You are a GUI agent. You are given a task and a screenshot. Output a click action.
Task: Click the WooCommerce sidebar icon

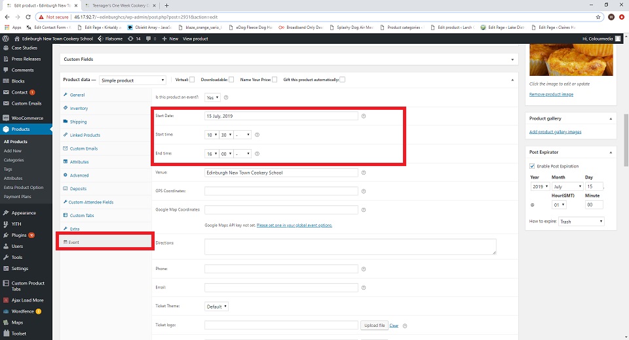(5, 118)
